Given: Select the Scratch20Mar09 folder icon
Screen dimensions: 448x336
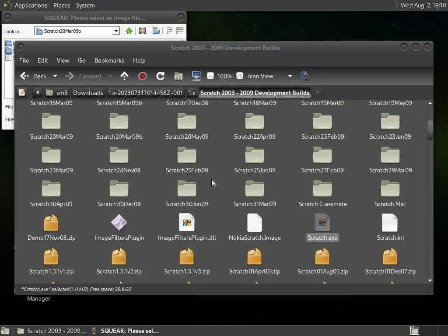Looking at the screenshot, I should [51, 122].
